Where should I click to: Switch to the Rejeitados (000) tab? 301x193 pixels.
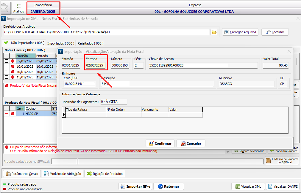[x=91, y=43]
